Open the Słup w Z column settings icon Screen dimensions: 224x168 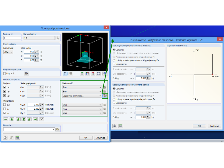pyautogui.click(x=27, y=74)
